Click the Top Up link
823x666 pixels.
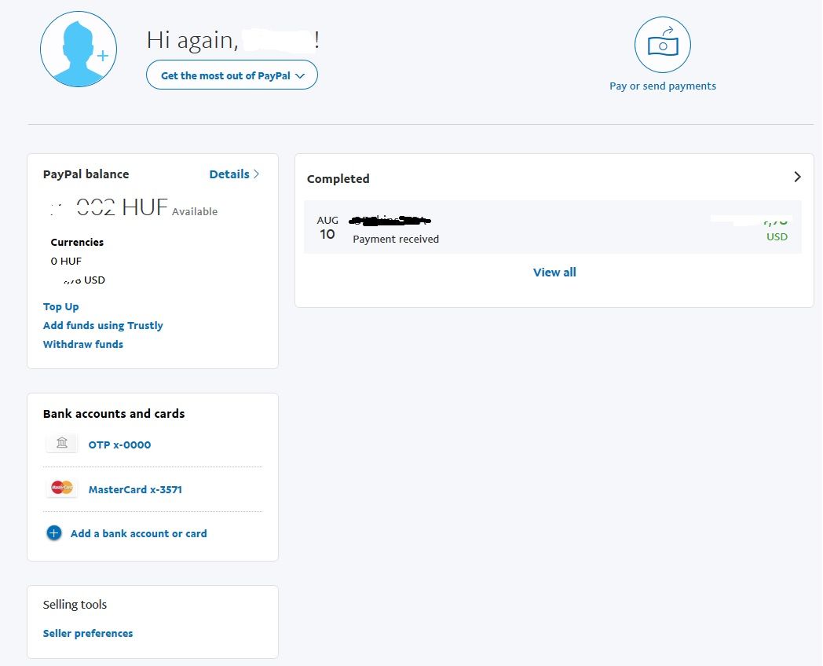61,306
